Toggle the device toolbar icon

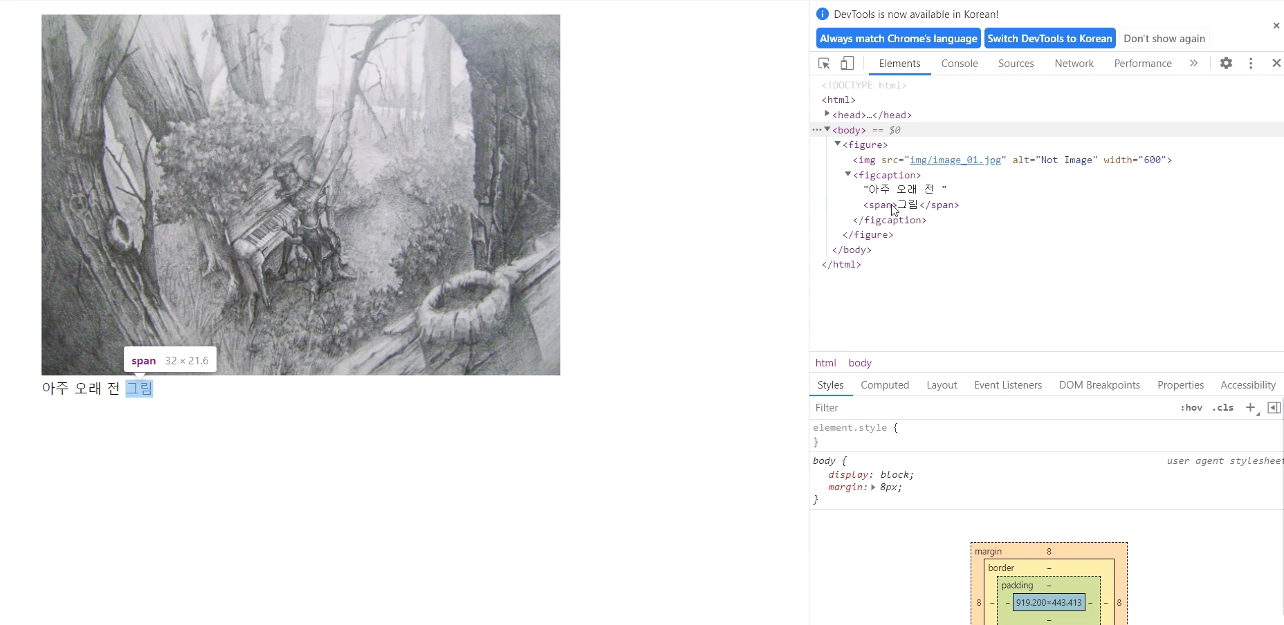pos(847,64)
